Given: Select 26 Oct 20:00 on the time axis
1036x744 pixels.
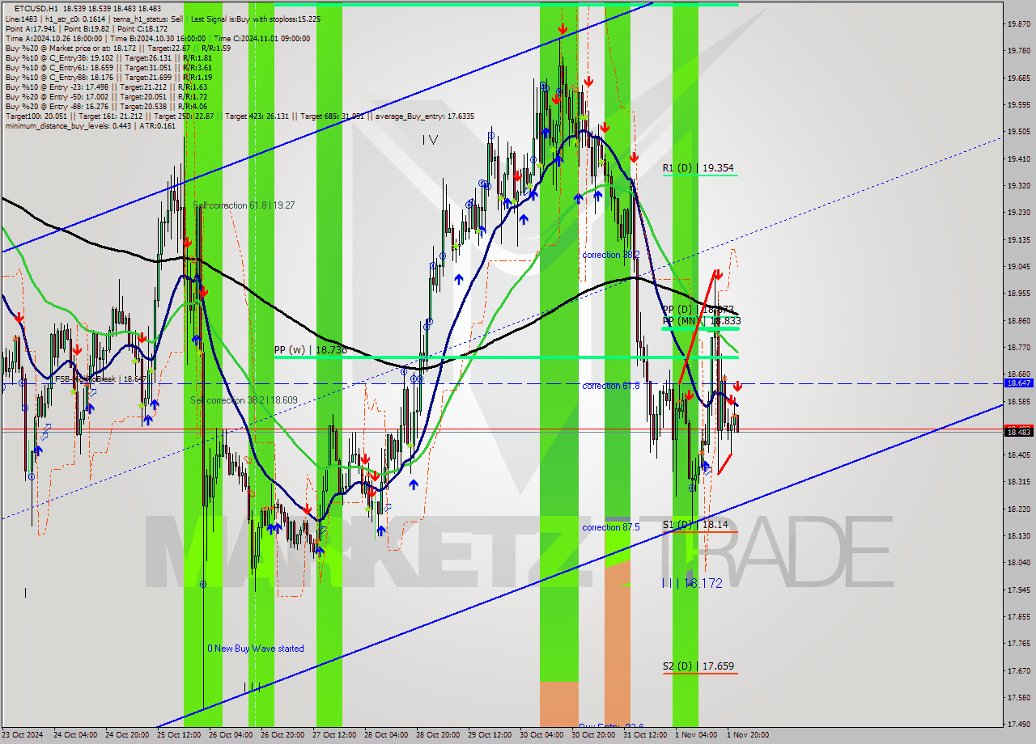Looking at the screenshot, I should [283, 735].
